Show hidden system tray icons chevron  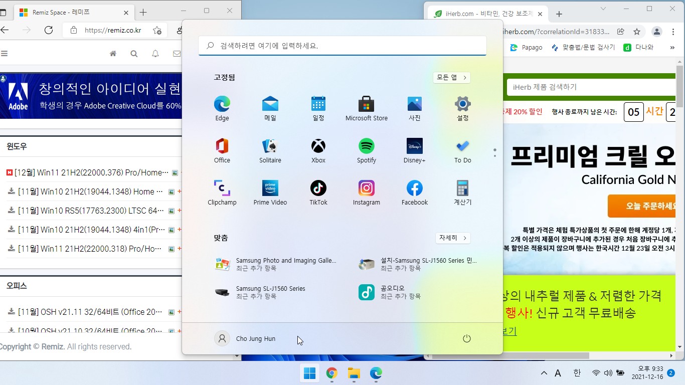pyautogui.click(x=544, y=373)
